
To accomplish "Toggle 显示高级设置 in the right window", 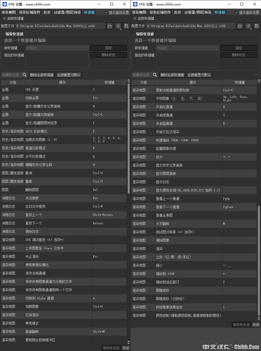I will click(237, 12).
